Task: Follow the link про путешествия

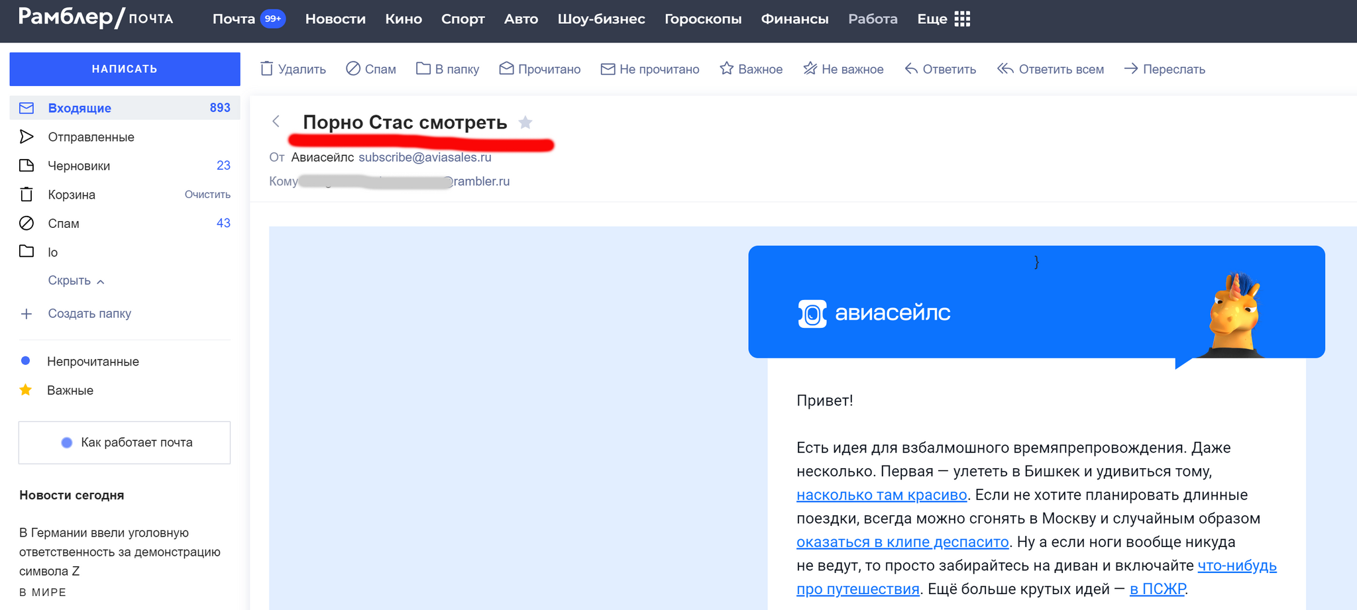Action: point(857,589)
